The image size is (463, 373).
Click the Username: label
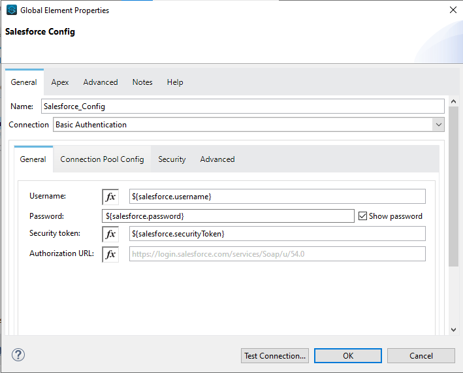pos(48,196)
